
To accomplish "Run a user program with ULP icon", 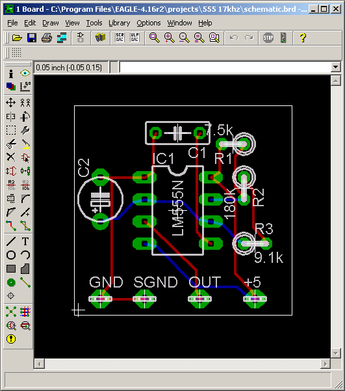I will point(134,38).
